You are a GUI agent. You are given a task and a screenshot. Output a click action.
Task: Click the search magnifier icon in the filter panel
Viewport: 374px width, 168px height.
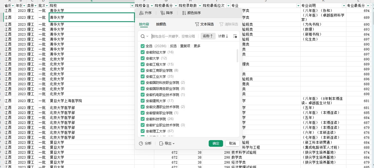tap(143, 36)
